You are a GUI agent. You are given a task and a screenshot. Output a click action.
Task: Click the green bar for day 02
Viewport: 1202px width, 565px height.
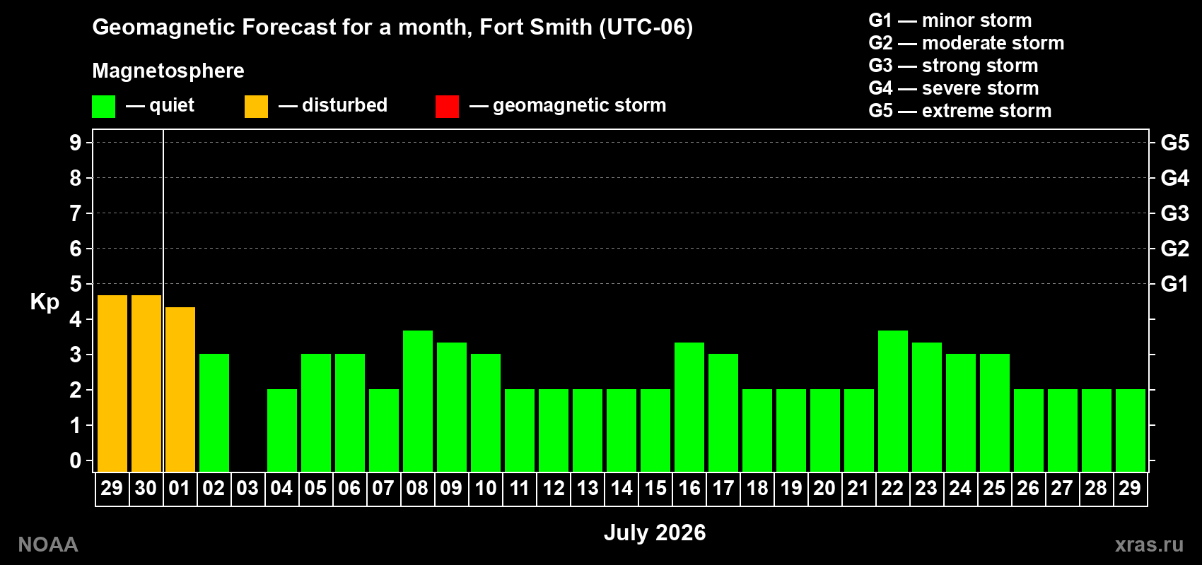tap(214, 412)
